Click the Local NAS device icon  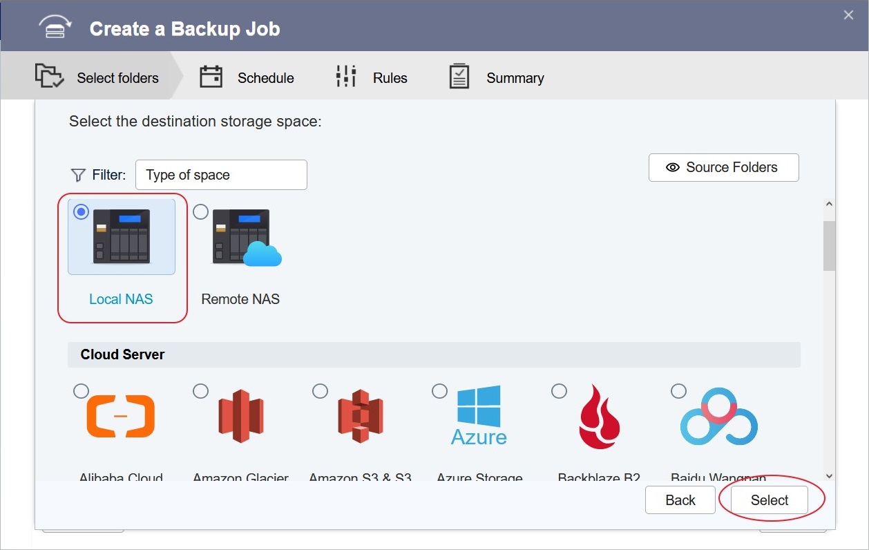click(x=122, y=236)
